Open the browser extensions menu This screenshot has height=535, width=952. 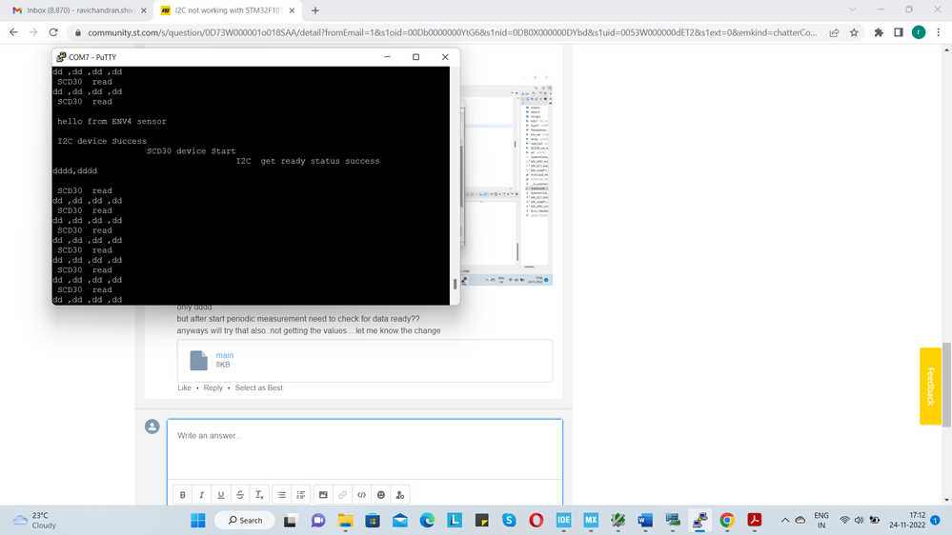[x=879, y=32]
